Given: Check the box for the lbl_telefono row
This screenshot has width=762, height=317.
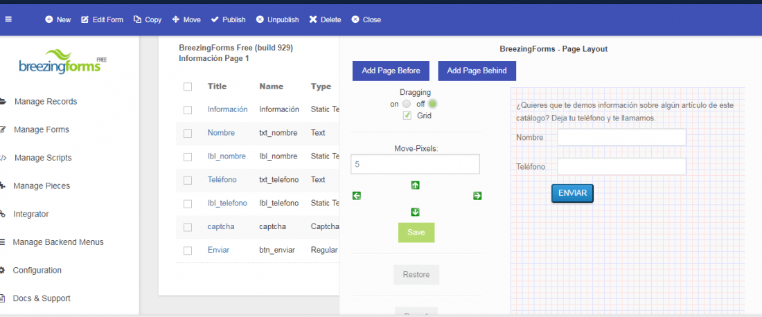Looking at the screenshot, I should coord(188,203).
